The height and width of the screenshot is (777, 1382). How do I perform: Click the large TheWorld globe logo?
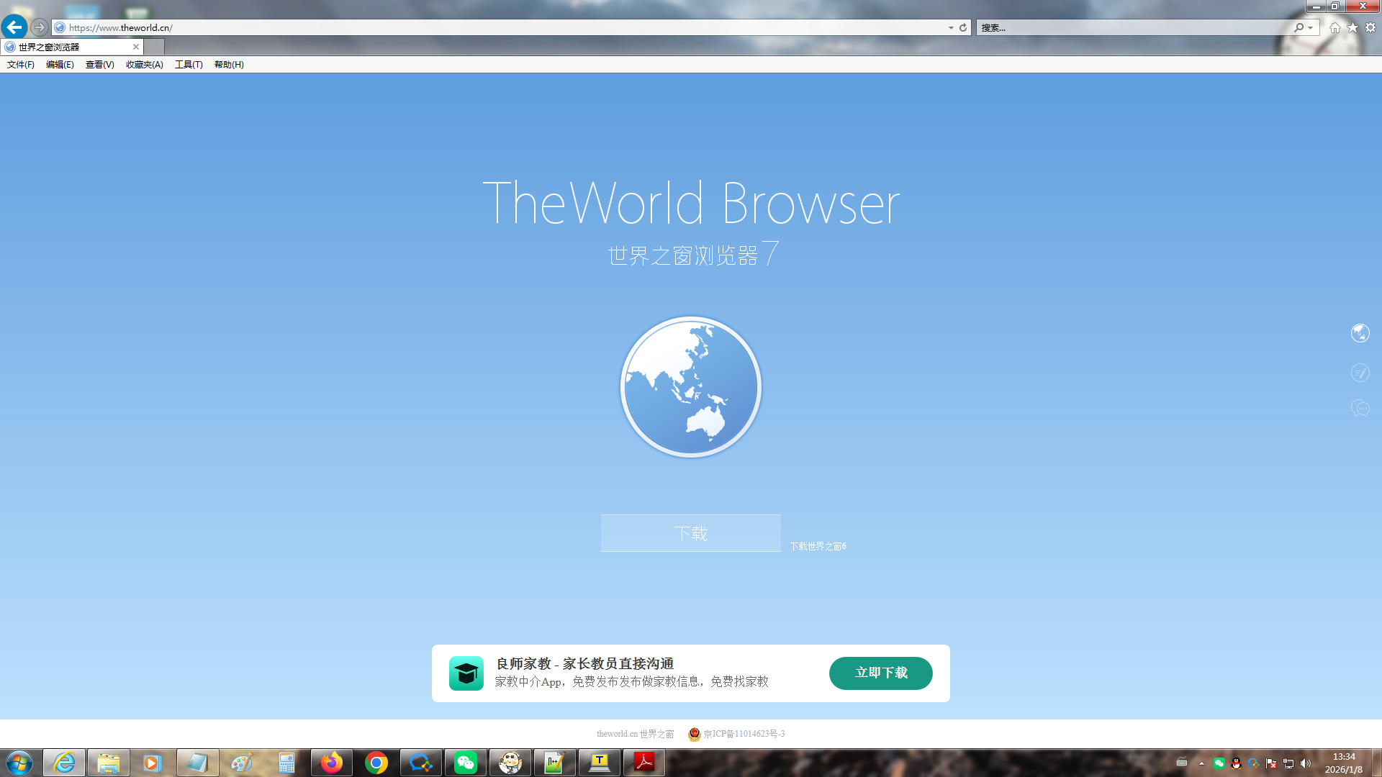(690, 387)
